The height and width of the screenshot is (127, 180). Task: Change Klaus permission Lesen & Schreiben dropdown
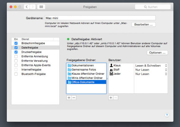tap(151, 66)
